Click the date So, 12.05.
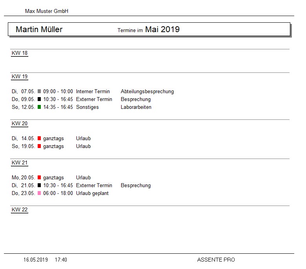Screen dimensions: 306x269 [x=24, y=107]
